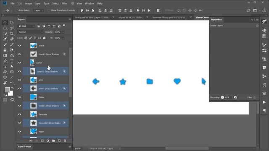
Task: Open the Auto-Select Layer dropdown
Action: [38, 10]
